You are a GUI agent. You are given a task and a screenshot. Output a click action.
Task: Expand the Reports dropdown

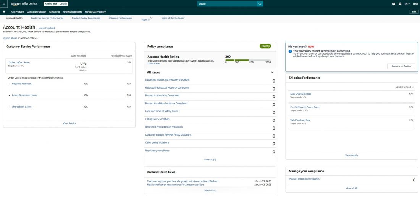pos(147,19)
